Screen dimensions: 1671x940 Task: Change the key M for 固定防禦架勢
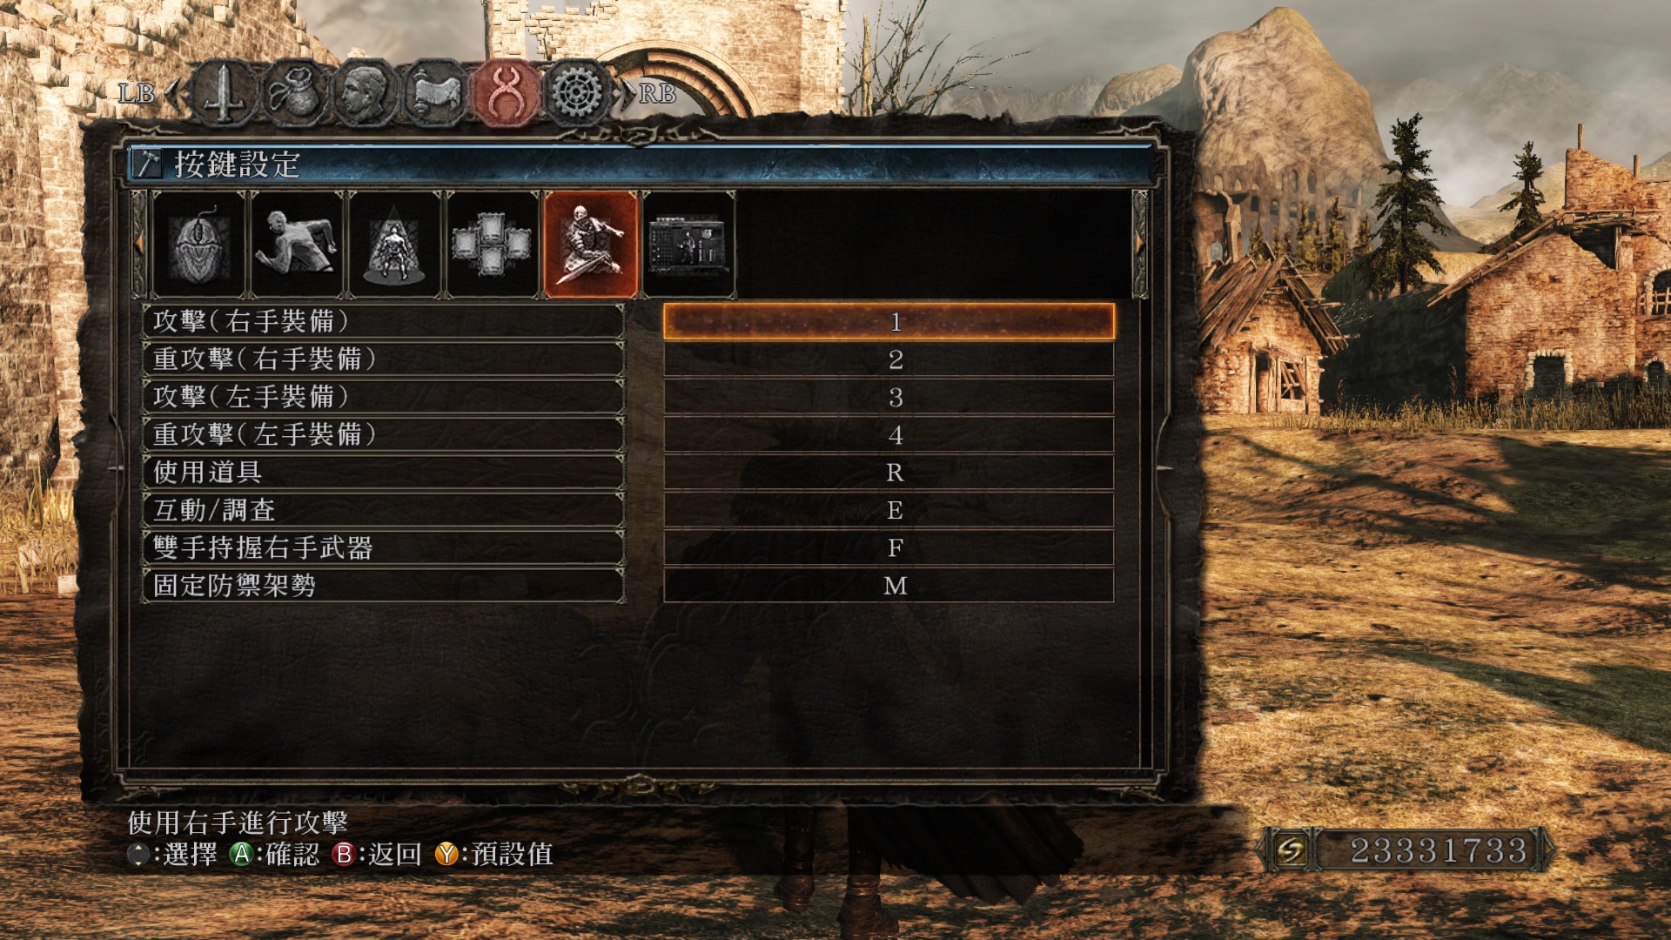point(889,585)
